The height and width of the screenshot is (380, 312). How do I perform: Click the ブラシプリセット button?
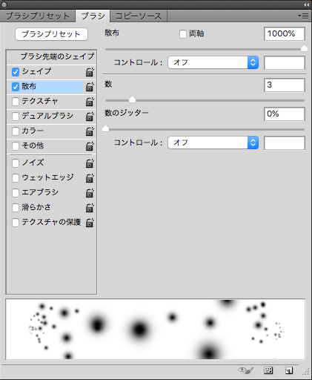point(51,34)
